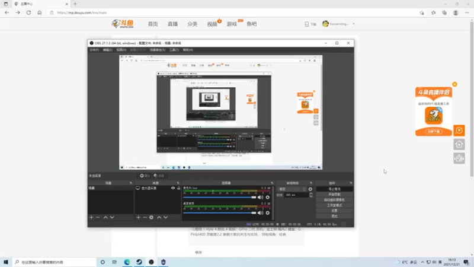474x267 pixels.
Task: Mute the 桌面音频 speaker icon
Action: click(x=260, y=213)
